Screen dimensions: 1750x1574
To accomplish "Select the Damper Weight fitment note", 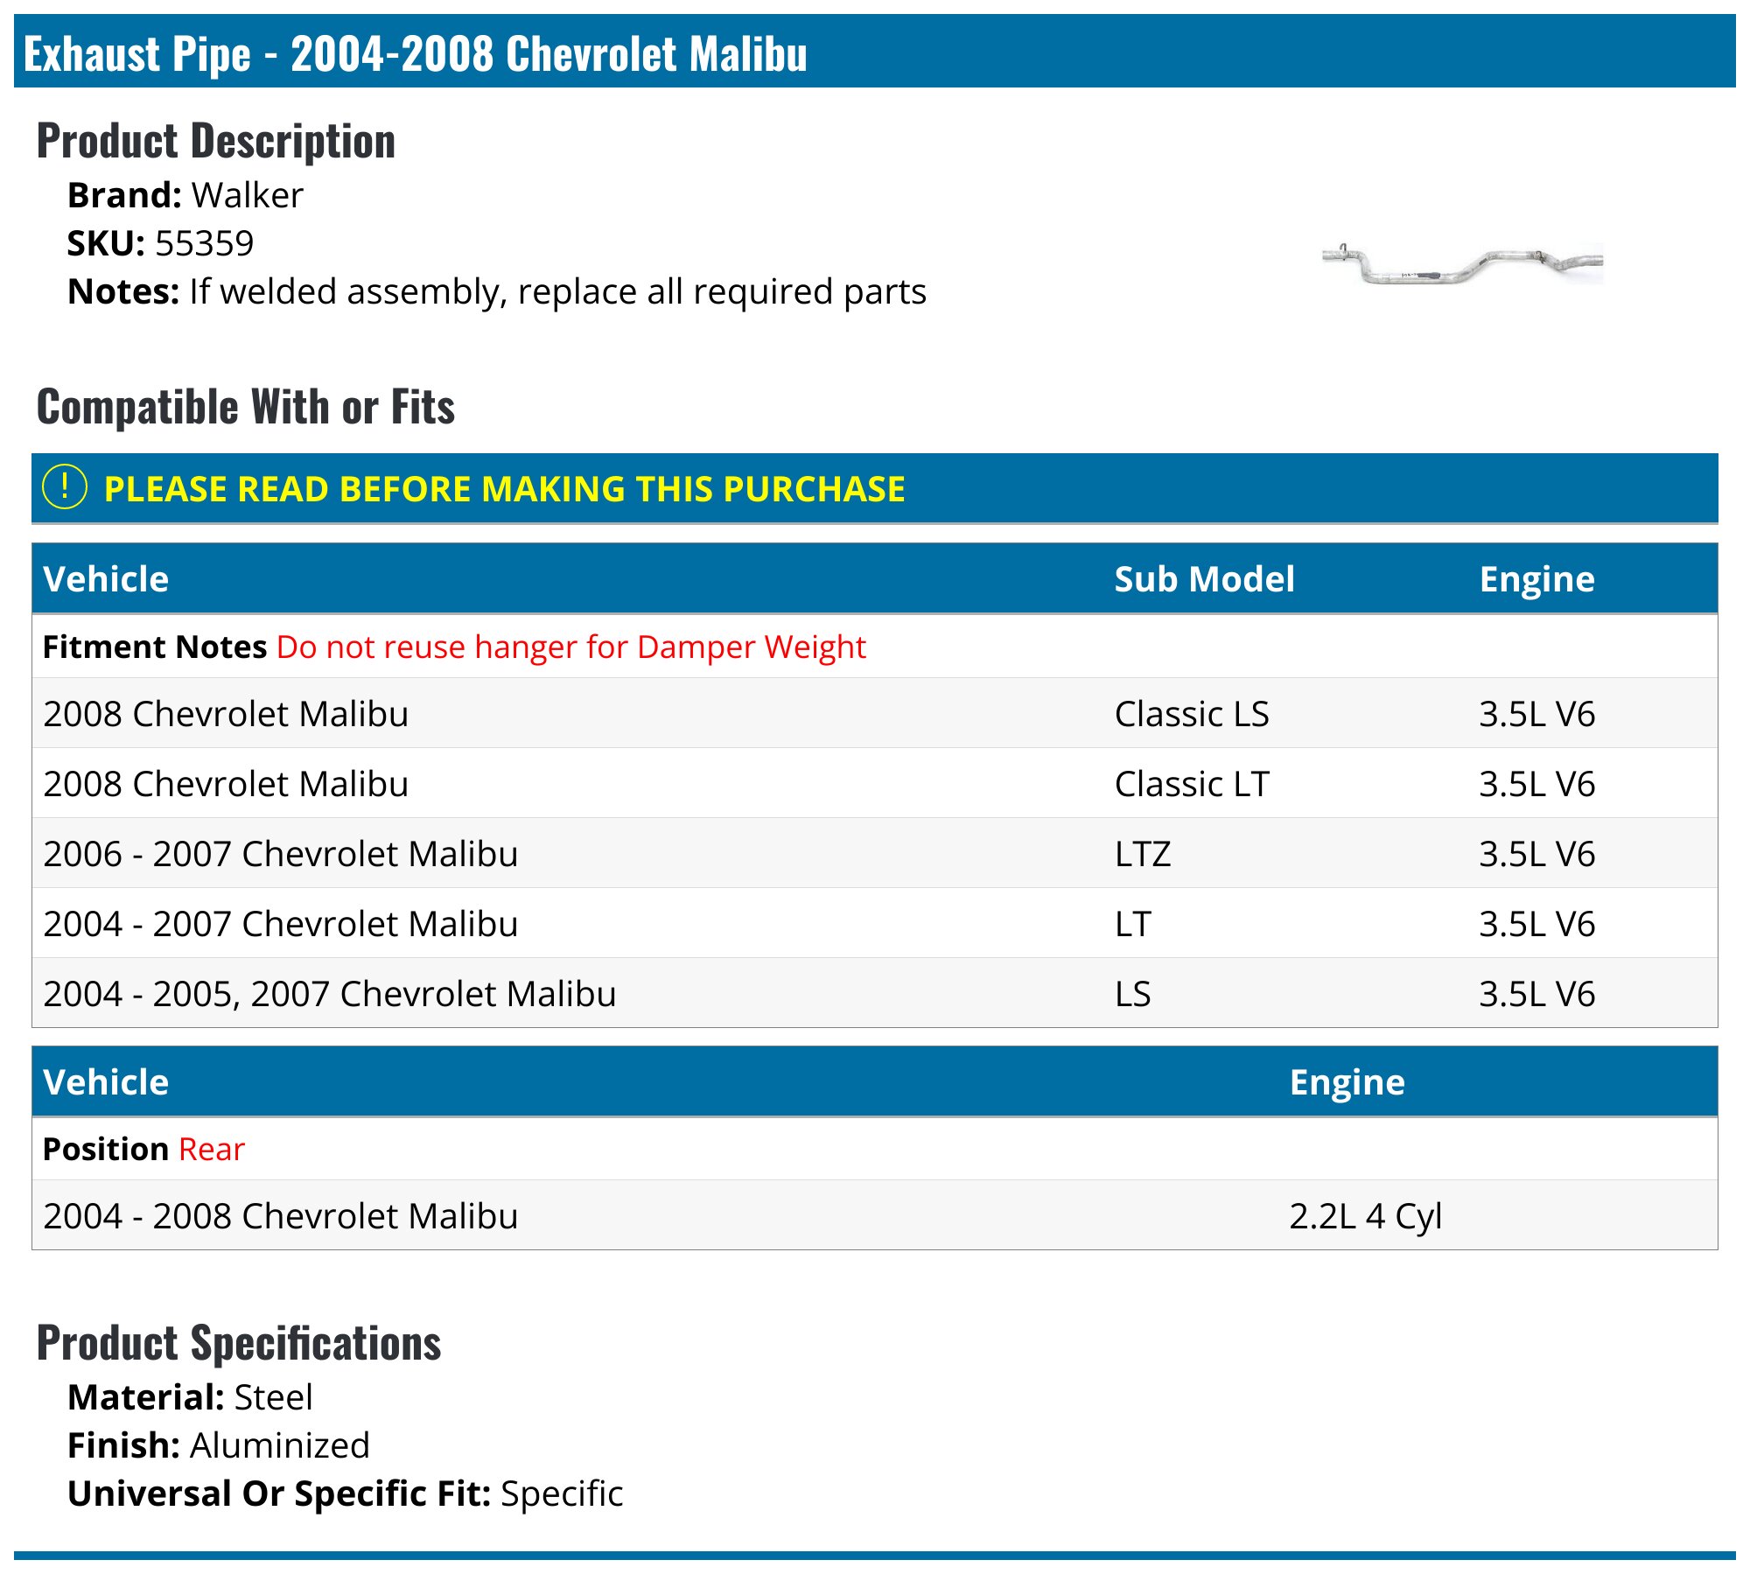I will (455, 647).
